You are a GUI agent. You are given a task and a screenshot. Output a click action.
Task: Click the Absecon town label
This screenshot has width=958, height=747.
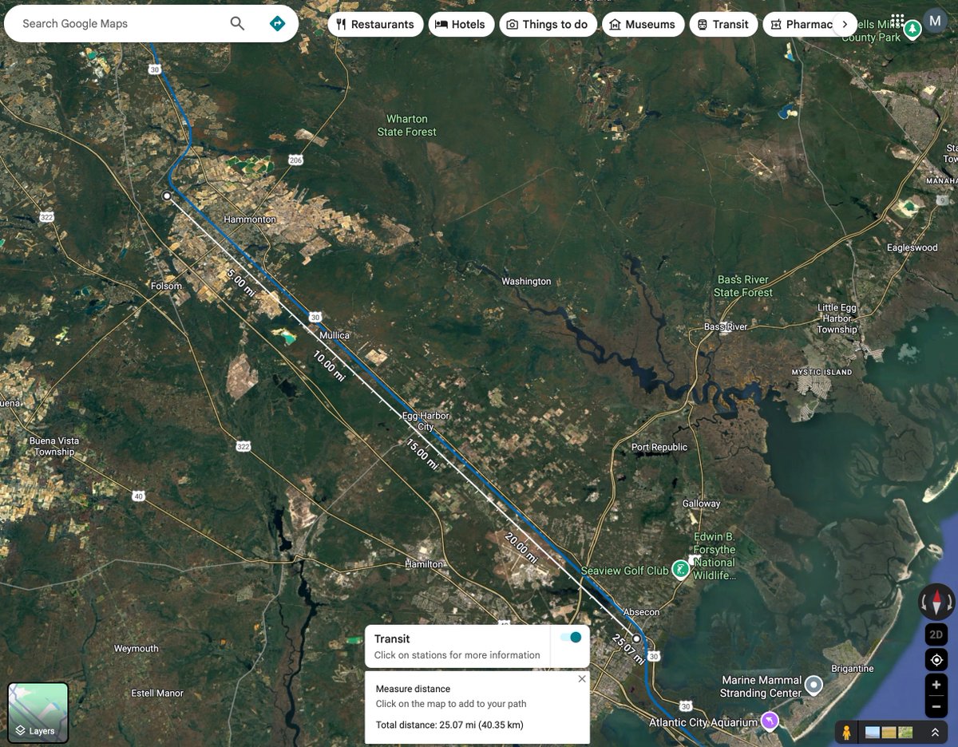641,612
